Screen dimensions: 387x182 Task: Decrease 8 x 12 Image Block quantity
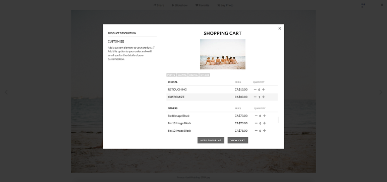tap(256, 131)
